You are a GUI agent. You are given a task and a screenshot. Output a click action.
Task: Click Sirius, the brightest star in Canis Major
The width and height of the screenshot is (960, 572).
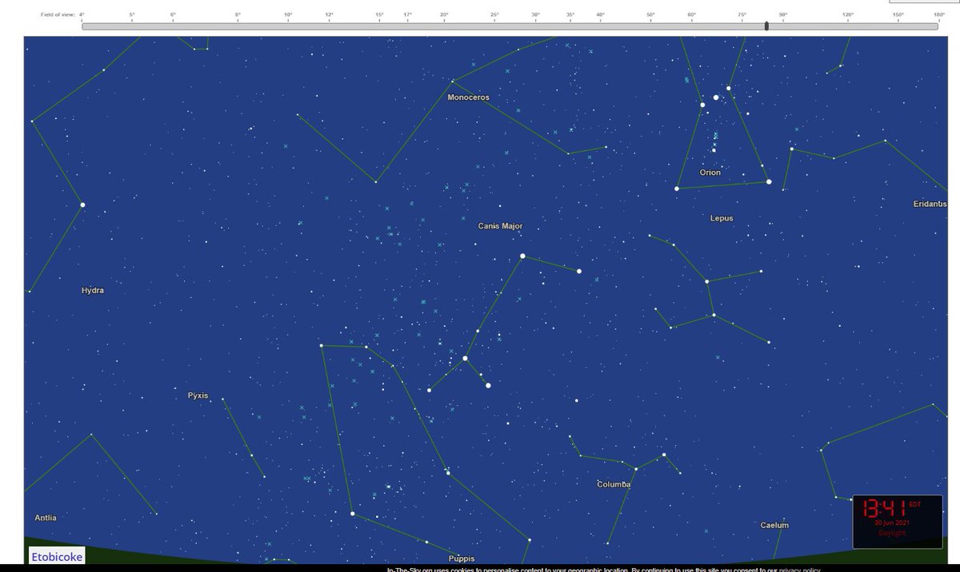click(x=522, y=256)
